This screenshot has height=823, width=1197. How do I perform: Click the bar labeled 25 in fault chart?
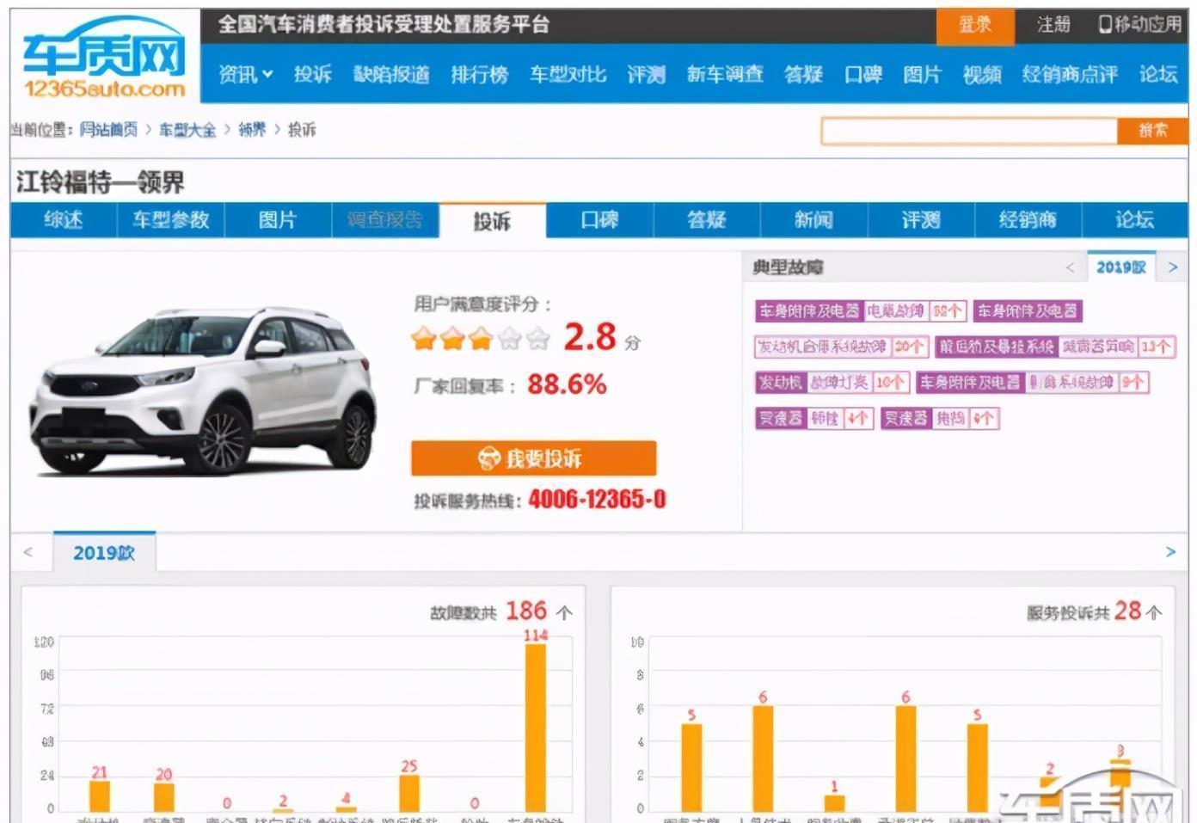pos(409,794)
